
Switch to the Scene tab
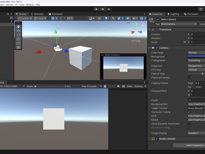[21, 14]
